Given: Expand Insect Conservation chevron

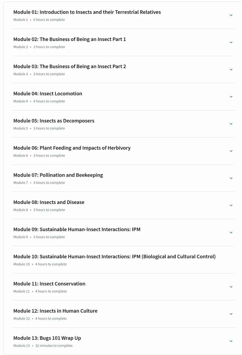Looking at the screenshot, I should (231, 287).
